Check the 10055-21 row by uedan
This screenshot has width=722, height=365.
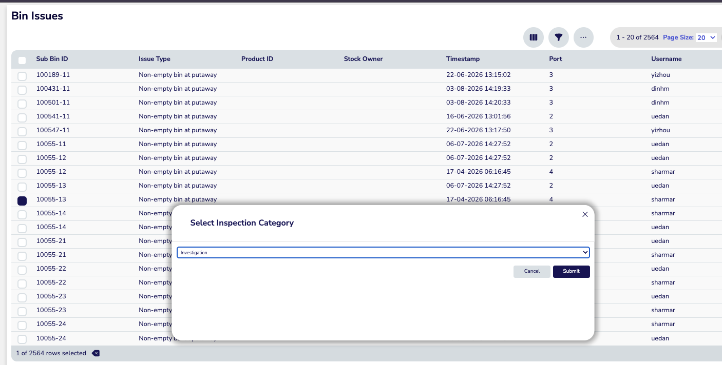(22, 242)
